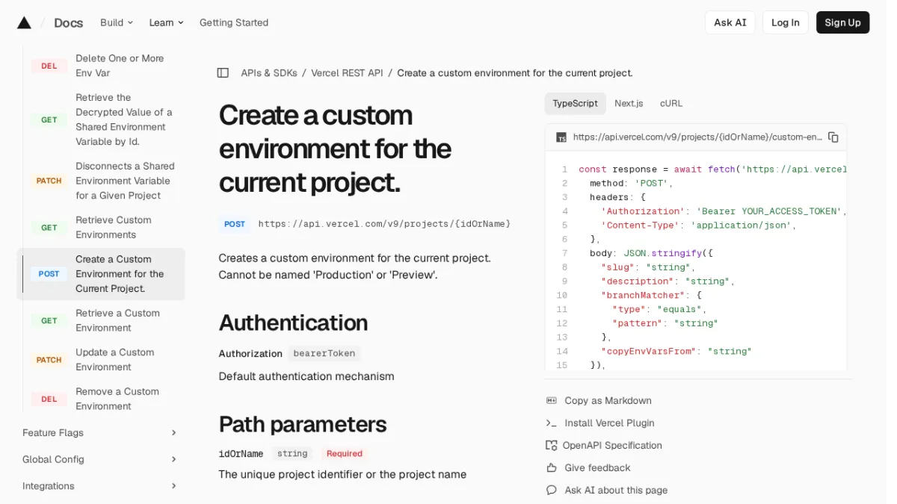Click the PATCH badge for Disconnects Shared Variable
The width and height of the screenshot is (897, 504).
pos(49,181)
